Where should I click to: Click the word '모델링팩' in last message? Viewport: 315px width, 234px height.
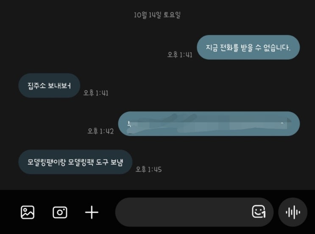81,162
